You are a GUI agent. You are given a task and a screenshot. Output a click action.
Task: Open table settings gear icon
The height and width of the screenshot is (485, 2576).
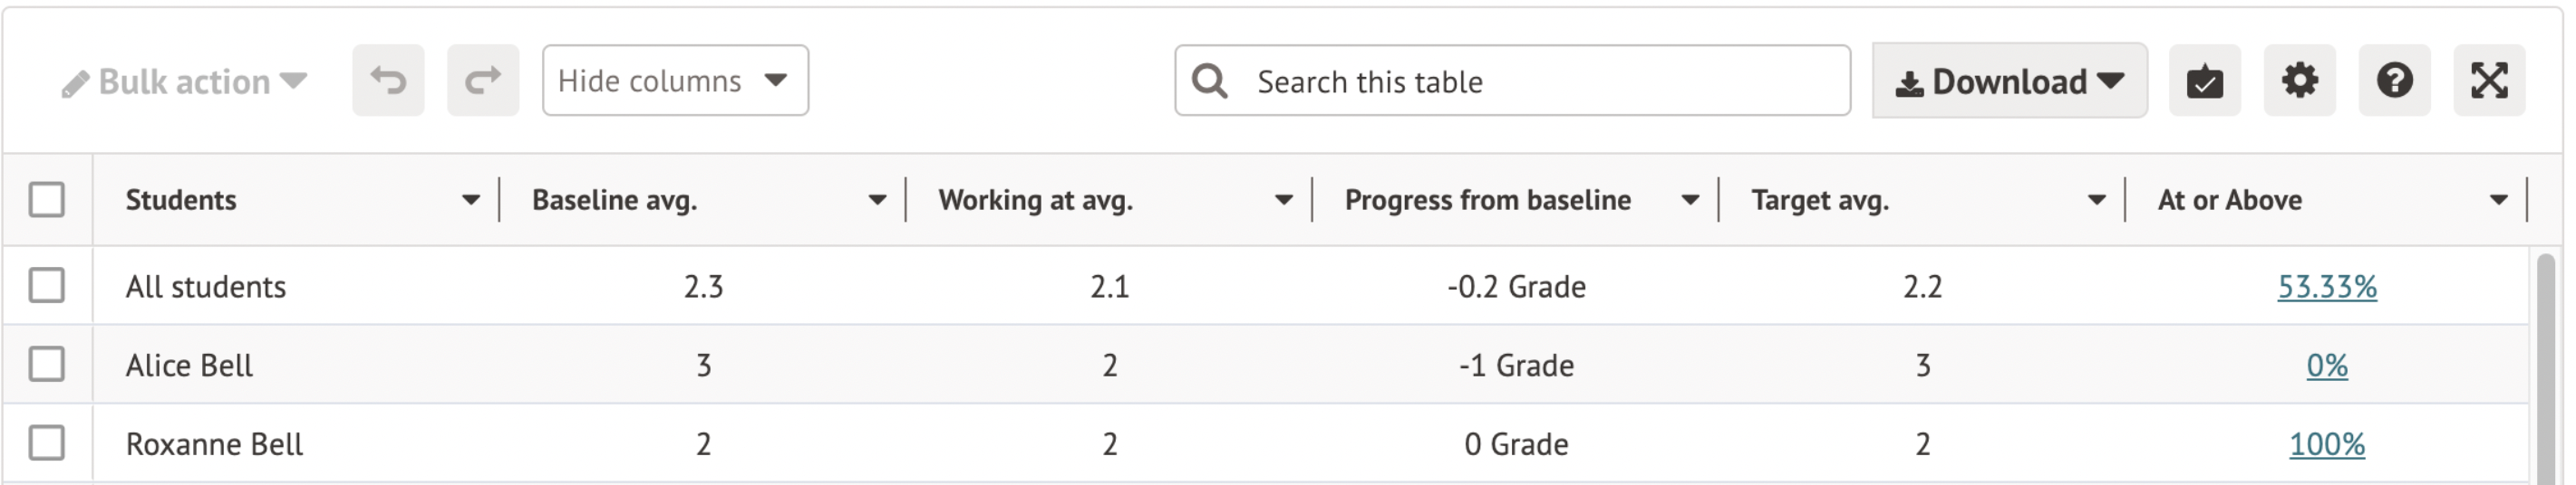click(x=2299, y=81)
